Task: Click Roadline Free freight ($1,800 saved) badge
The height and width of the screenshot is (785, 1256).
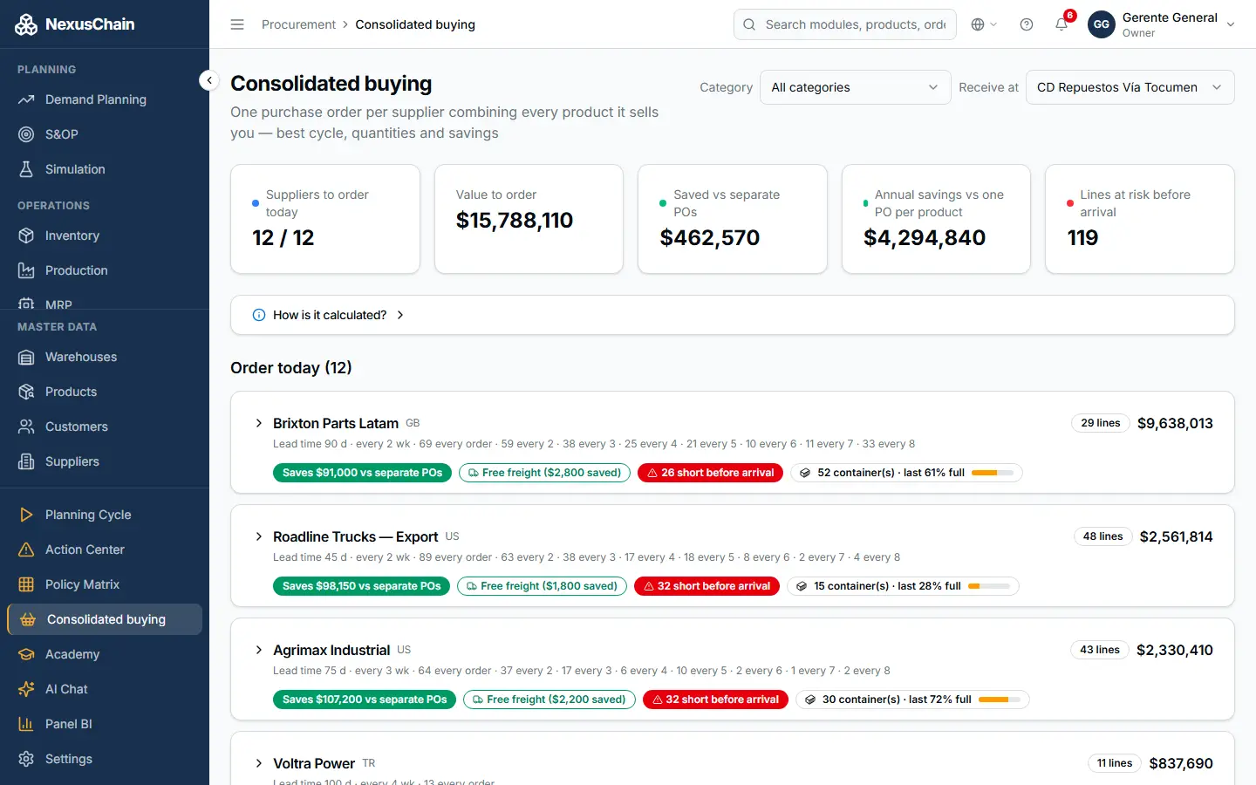Action: click(542, 586)
